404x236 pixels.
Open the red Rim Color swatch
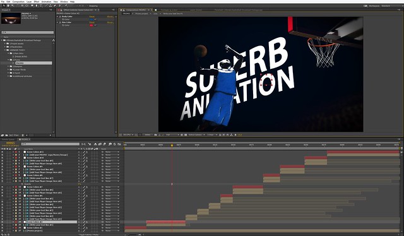click(91, 25)
